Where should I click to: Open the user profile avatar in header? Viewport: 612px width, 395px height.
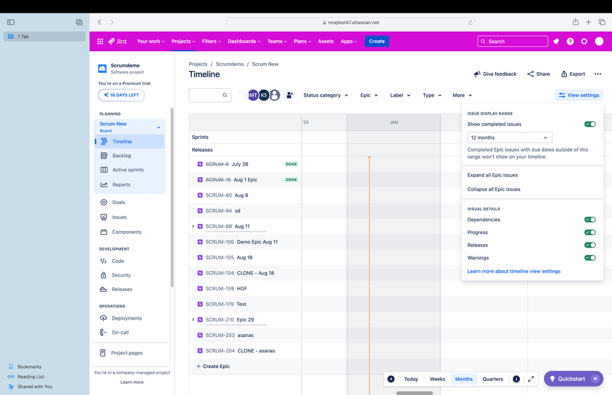click(599, 42)
